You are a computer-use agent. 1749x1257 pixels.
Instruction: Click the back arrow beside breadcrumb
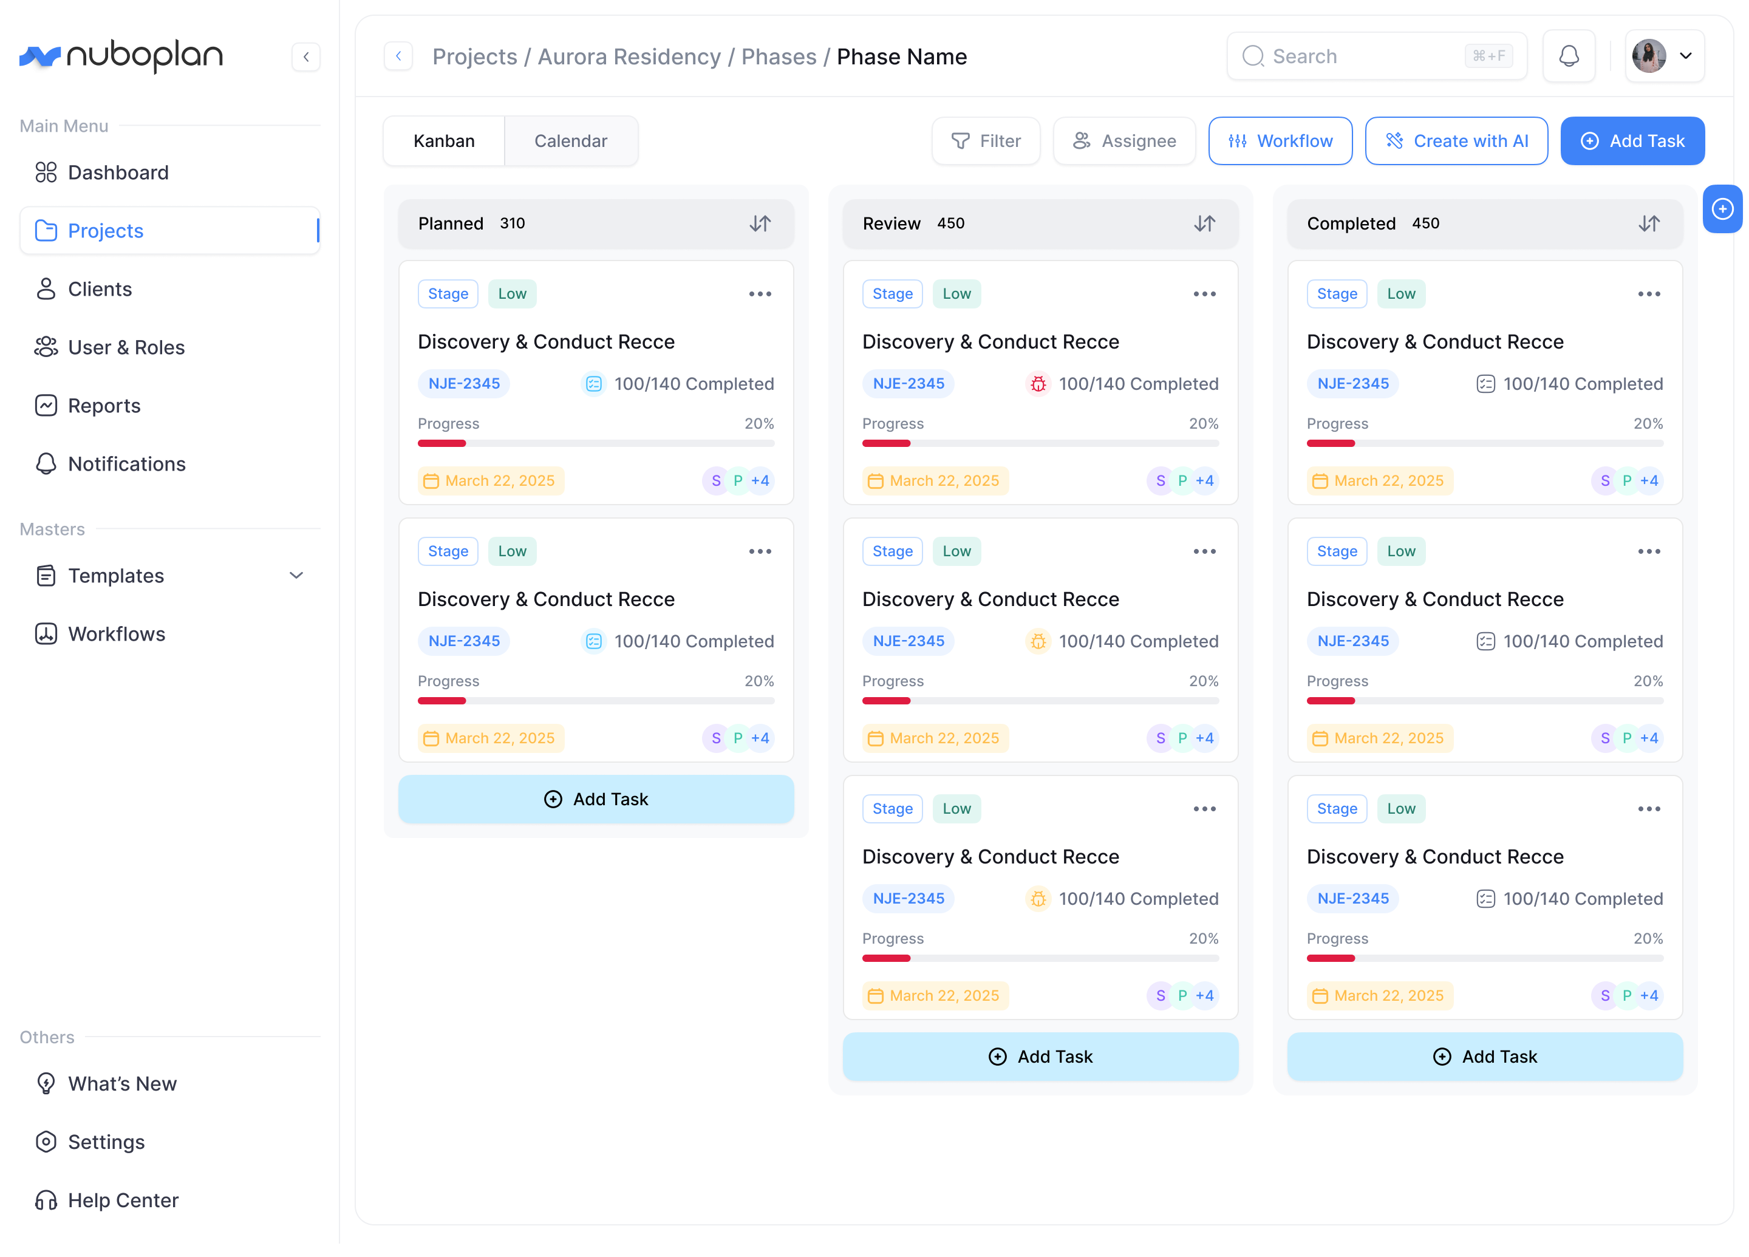398,56
